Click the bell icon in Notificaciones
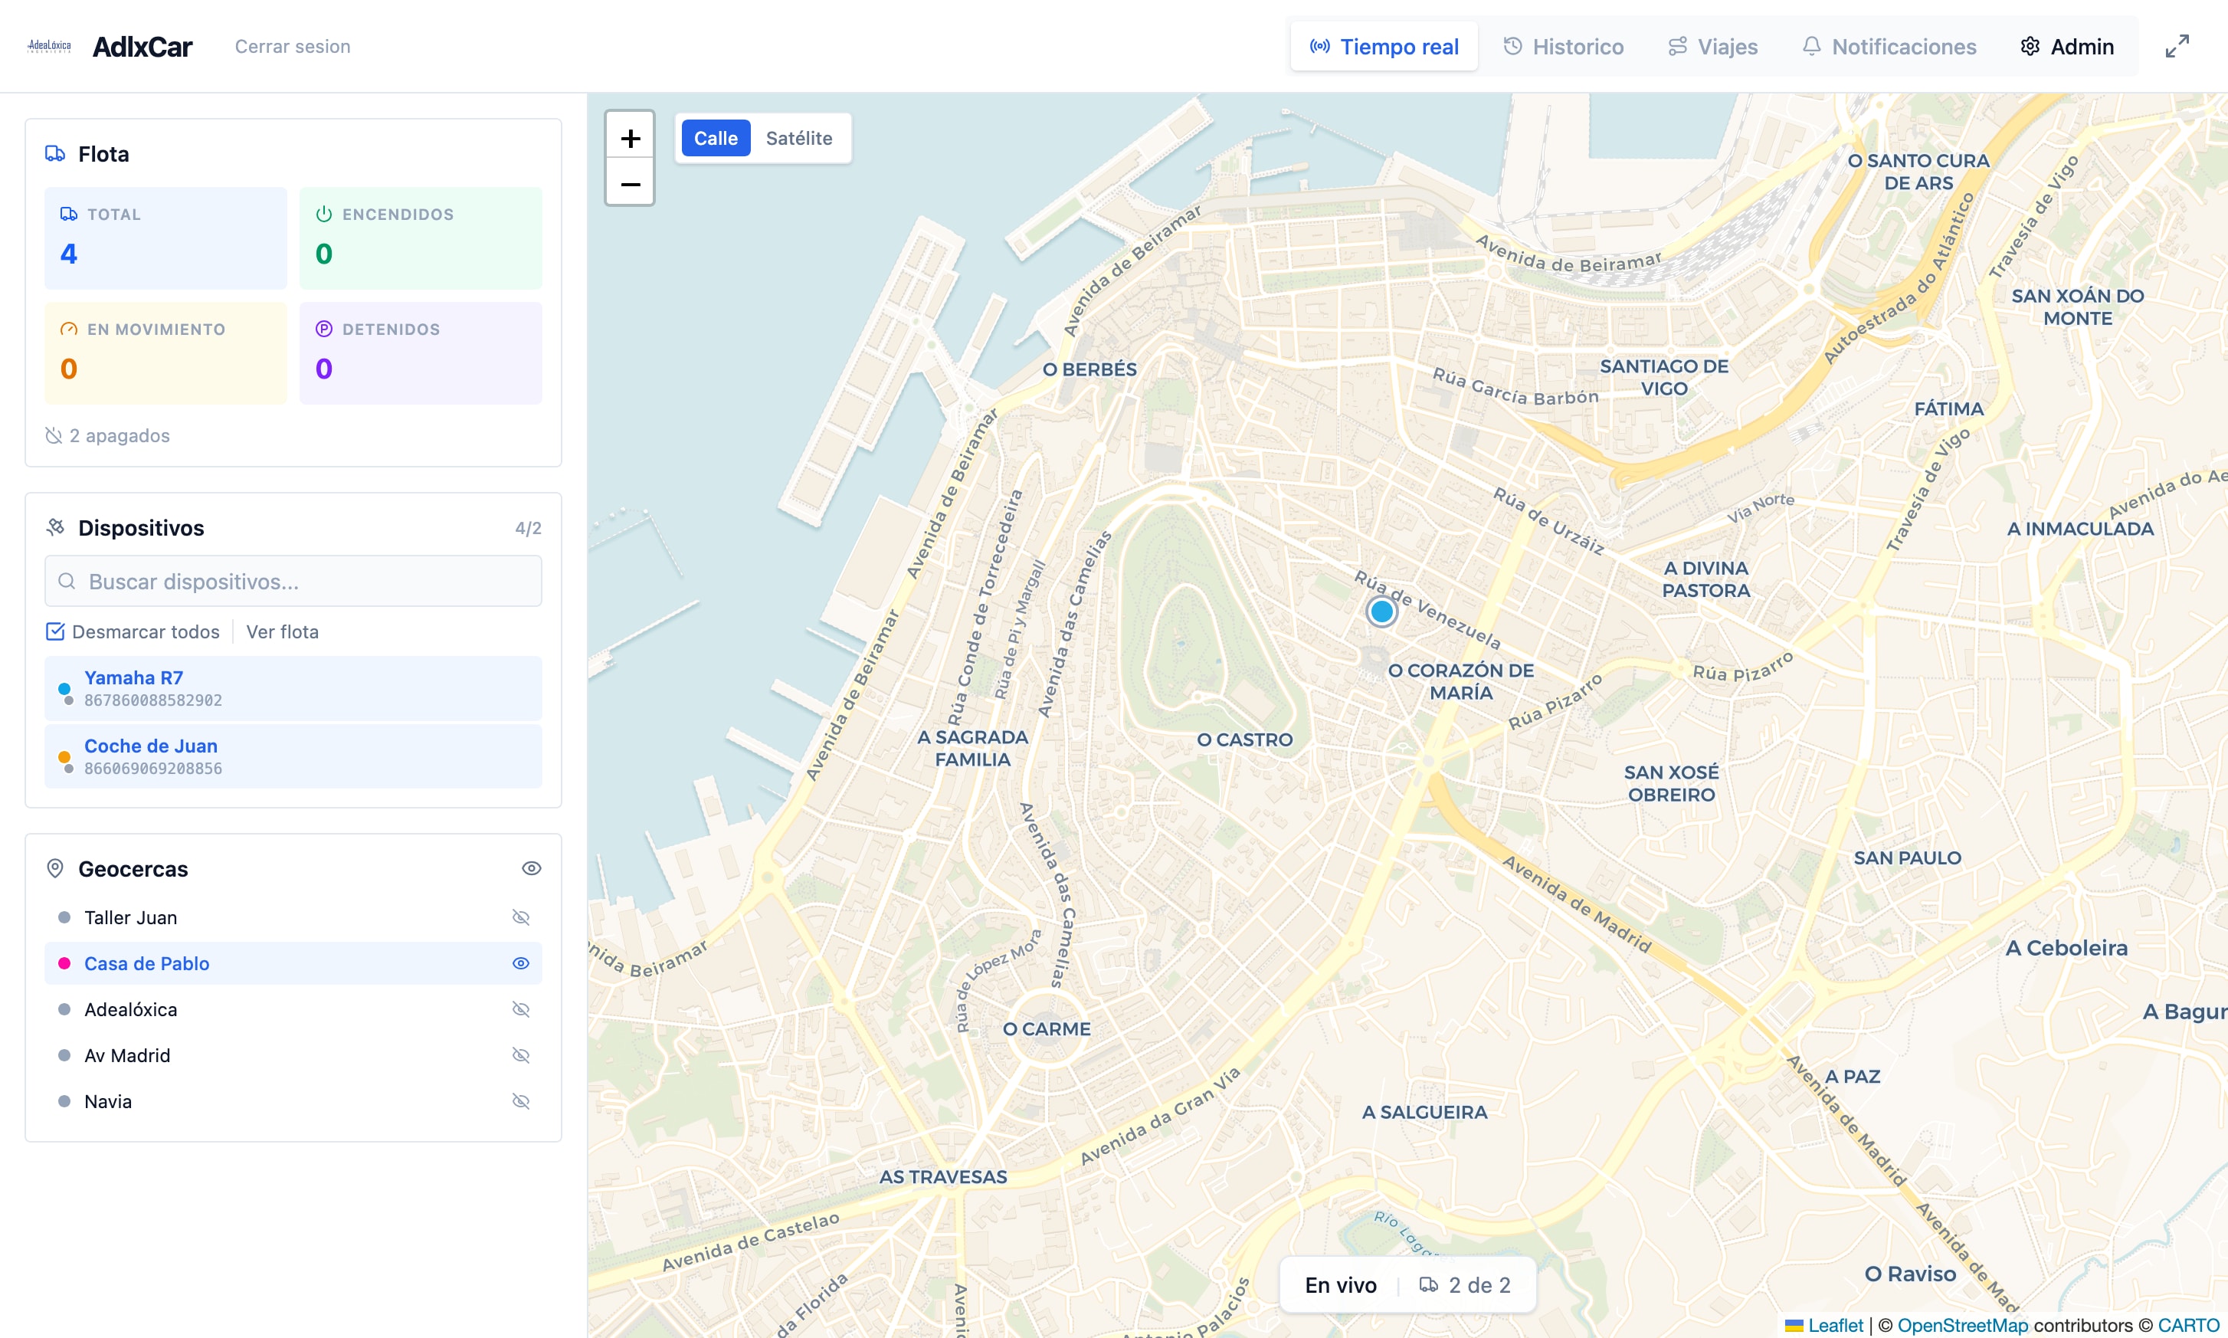The height and width of the screenshot is (1338, 2228). (1812, 46)
